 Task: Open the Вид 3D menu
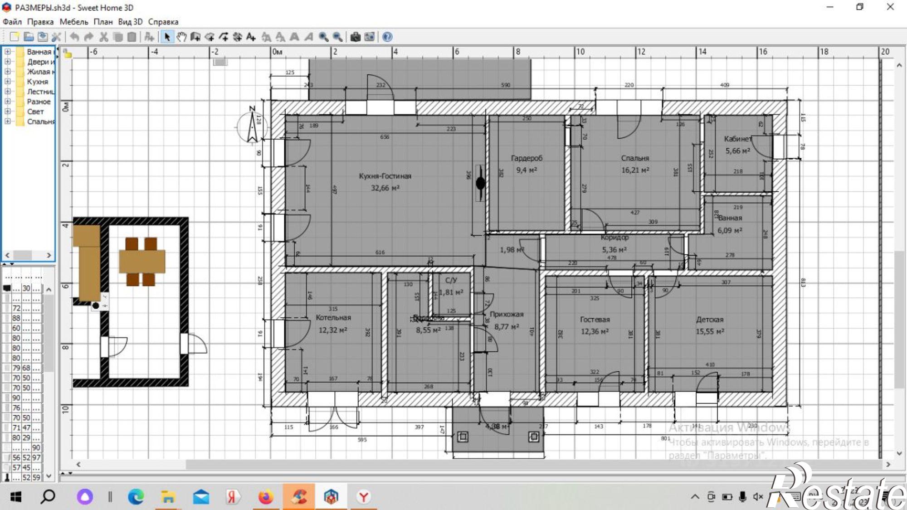point(130,22)
